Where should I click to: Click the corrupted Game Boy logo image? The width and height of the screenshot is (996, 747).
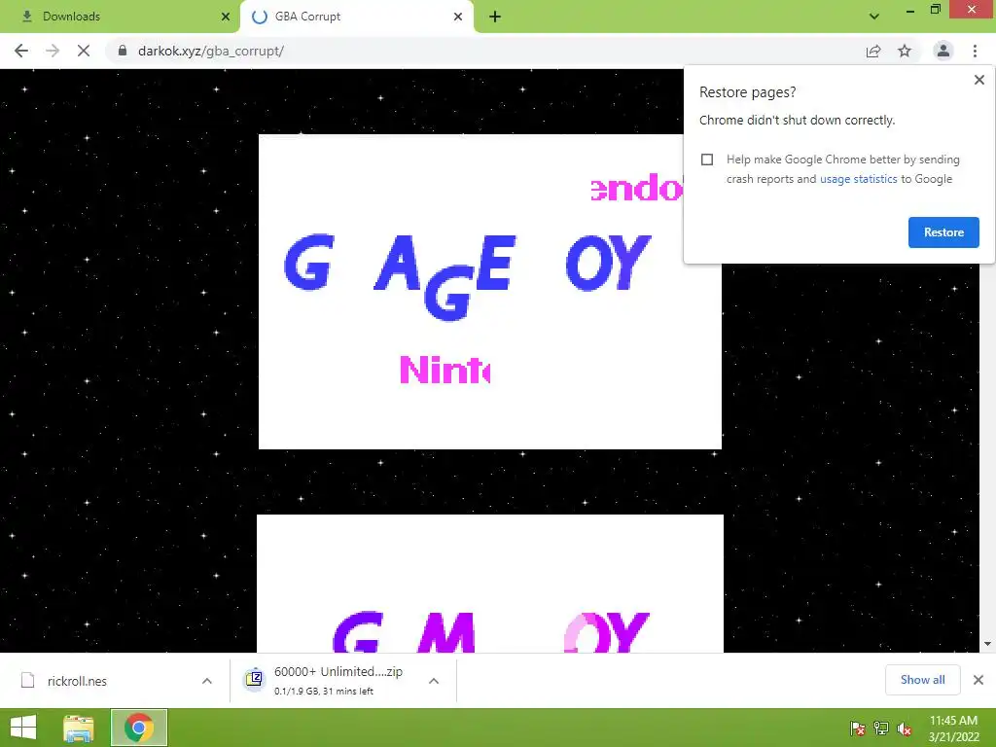pyautogui.click(x=490, y=292)
